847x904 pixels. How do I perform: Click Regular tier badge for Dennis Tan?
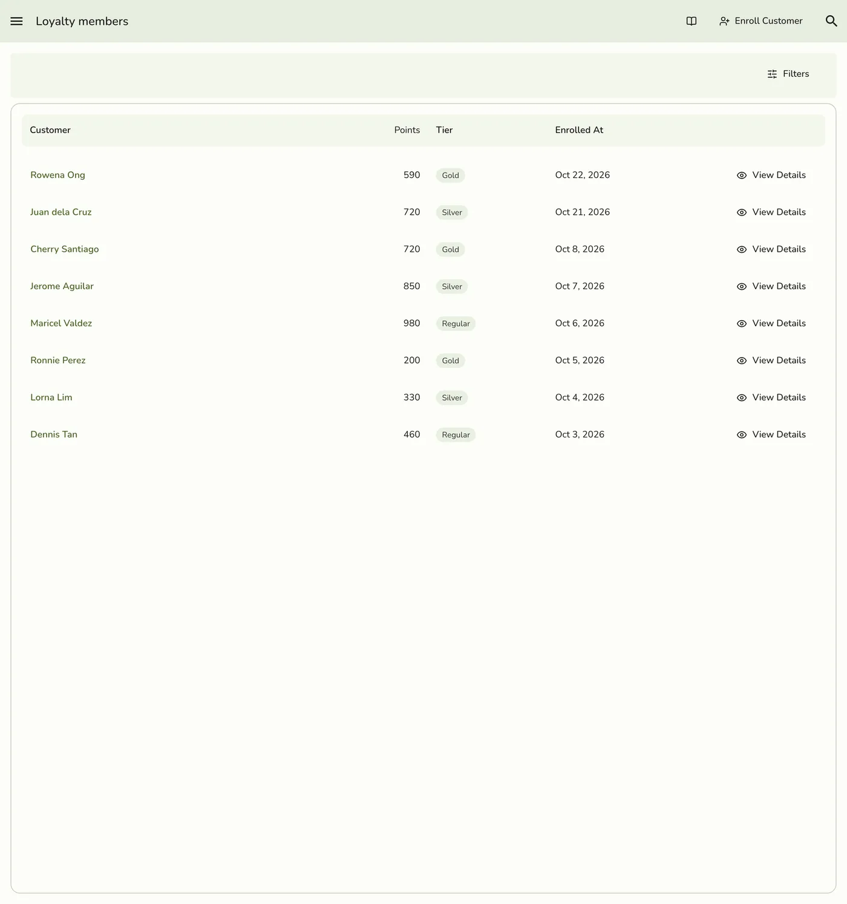pyautogui.click(x=456, y=435)
